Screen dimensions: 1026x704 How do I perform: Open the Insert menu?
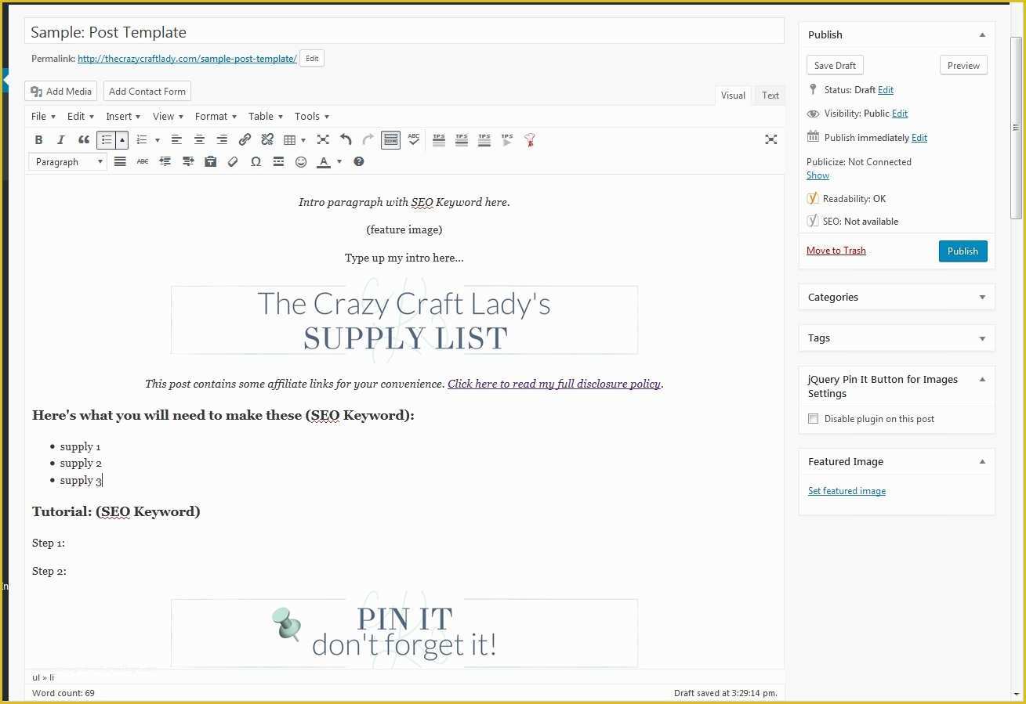(123, 116)
